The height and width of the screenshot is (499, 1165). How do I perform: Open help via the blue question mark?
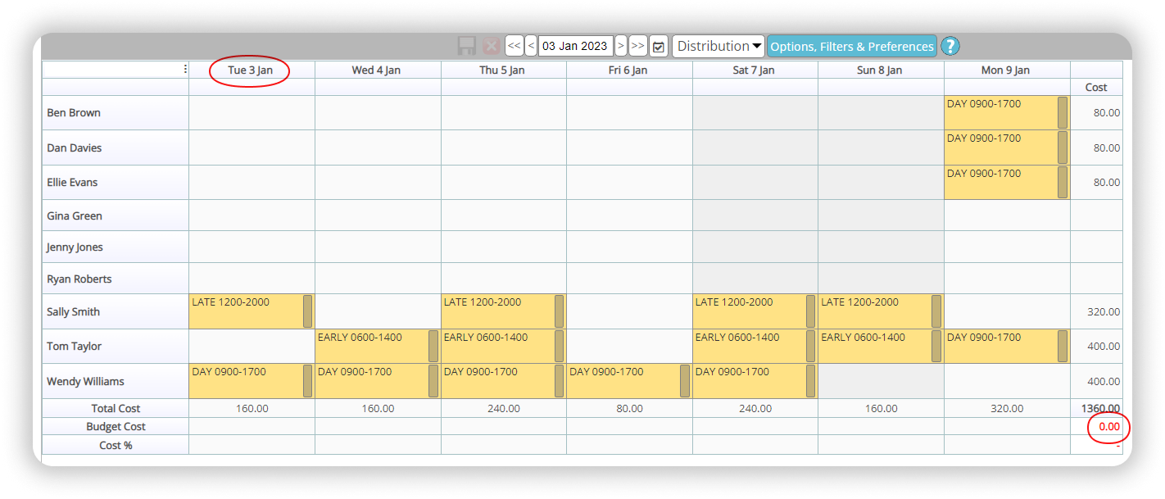click(950, 46)
